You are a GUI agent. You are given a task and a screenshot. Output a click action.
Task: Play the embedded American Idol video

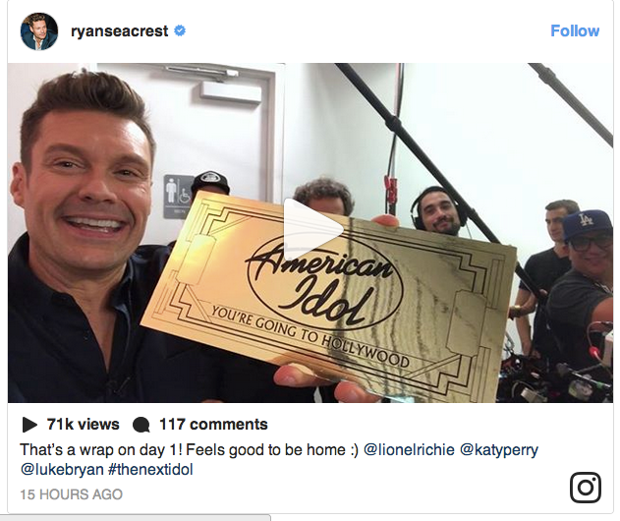pyautogui.click(x=312, y=228)
